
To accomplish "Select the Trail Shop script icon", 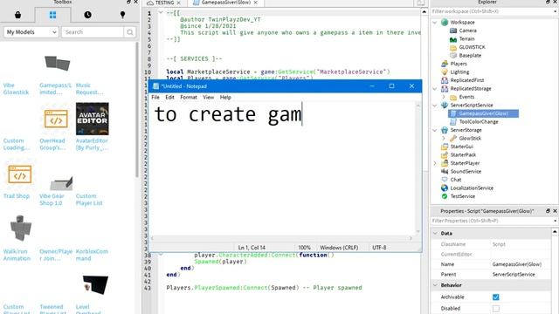I will click(19, 174).
